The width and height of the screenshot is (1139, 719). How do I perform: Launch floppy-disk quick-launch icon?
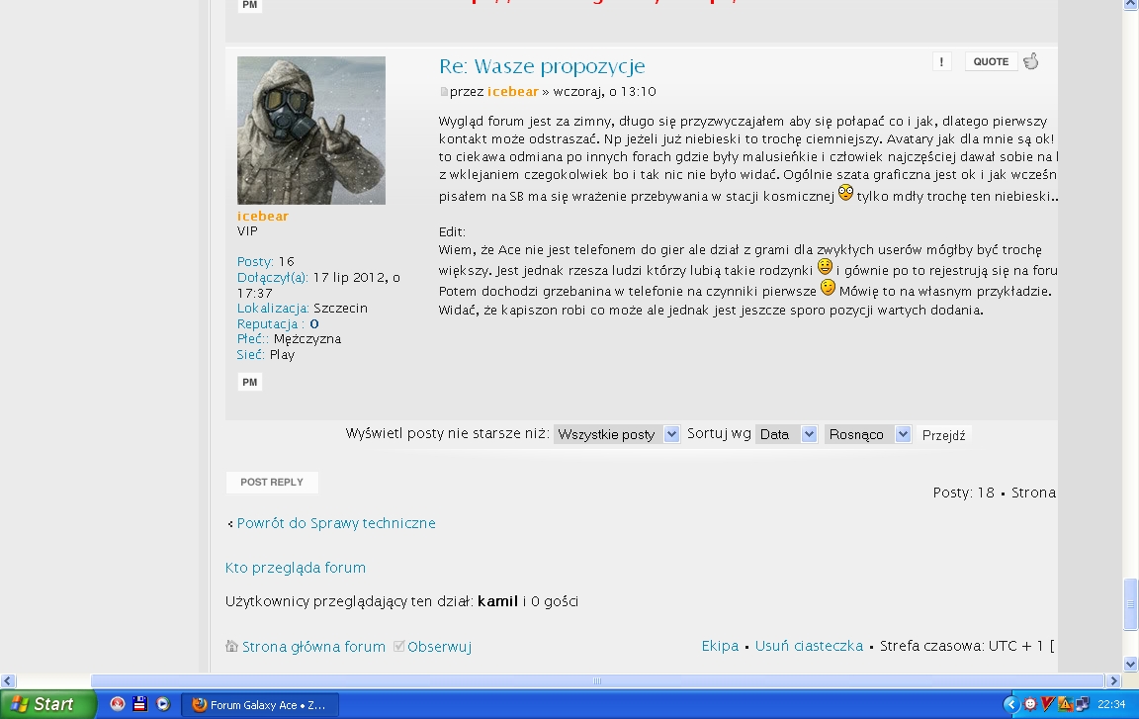click(140, 704)
